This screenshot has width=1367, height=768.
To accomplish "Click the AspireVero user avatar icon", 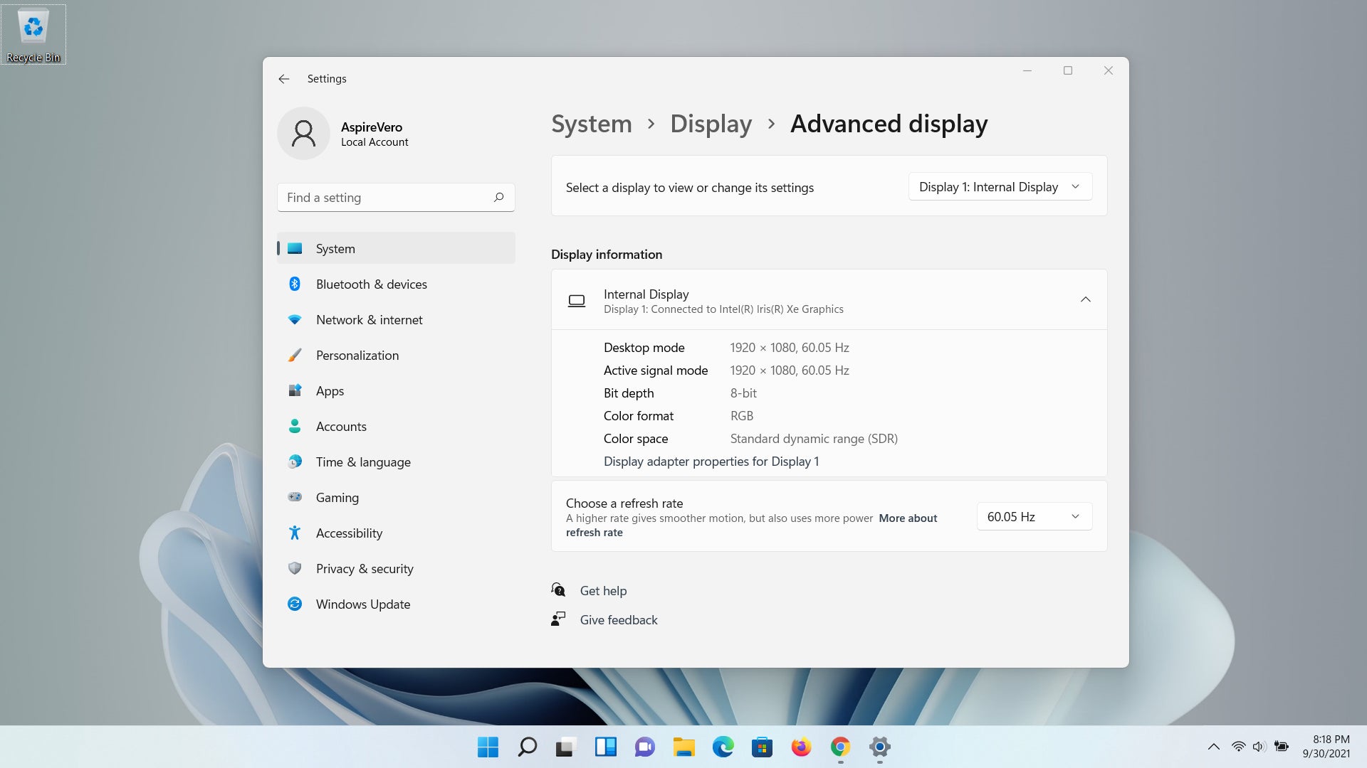I will click(303, 134).
